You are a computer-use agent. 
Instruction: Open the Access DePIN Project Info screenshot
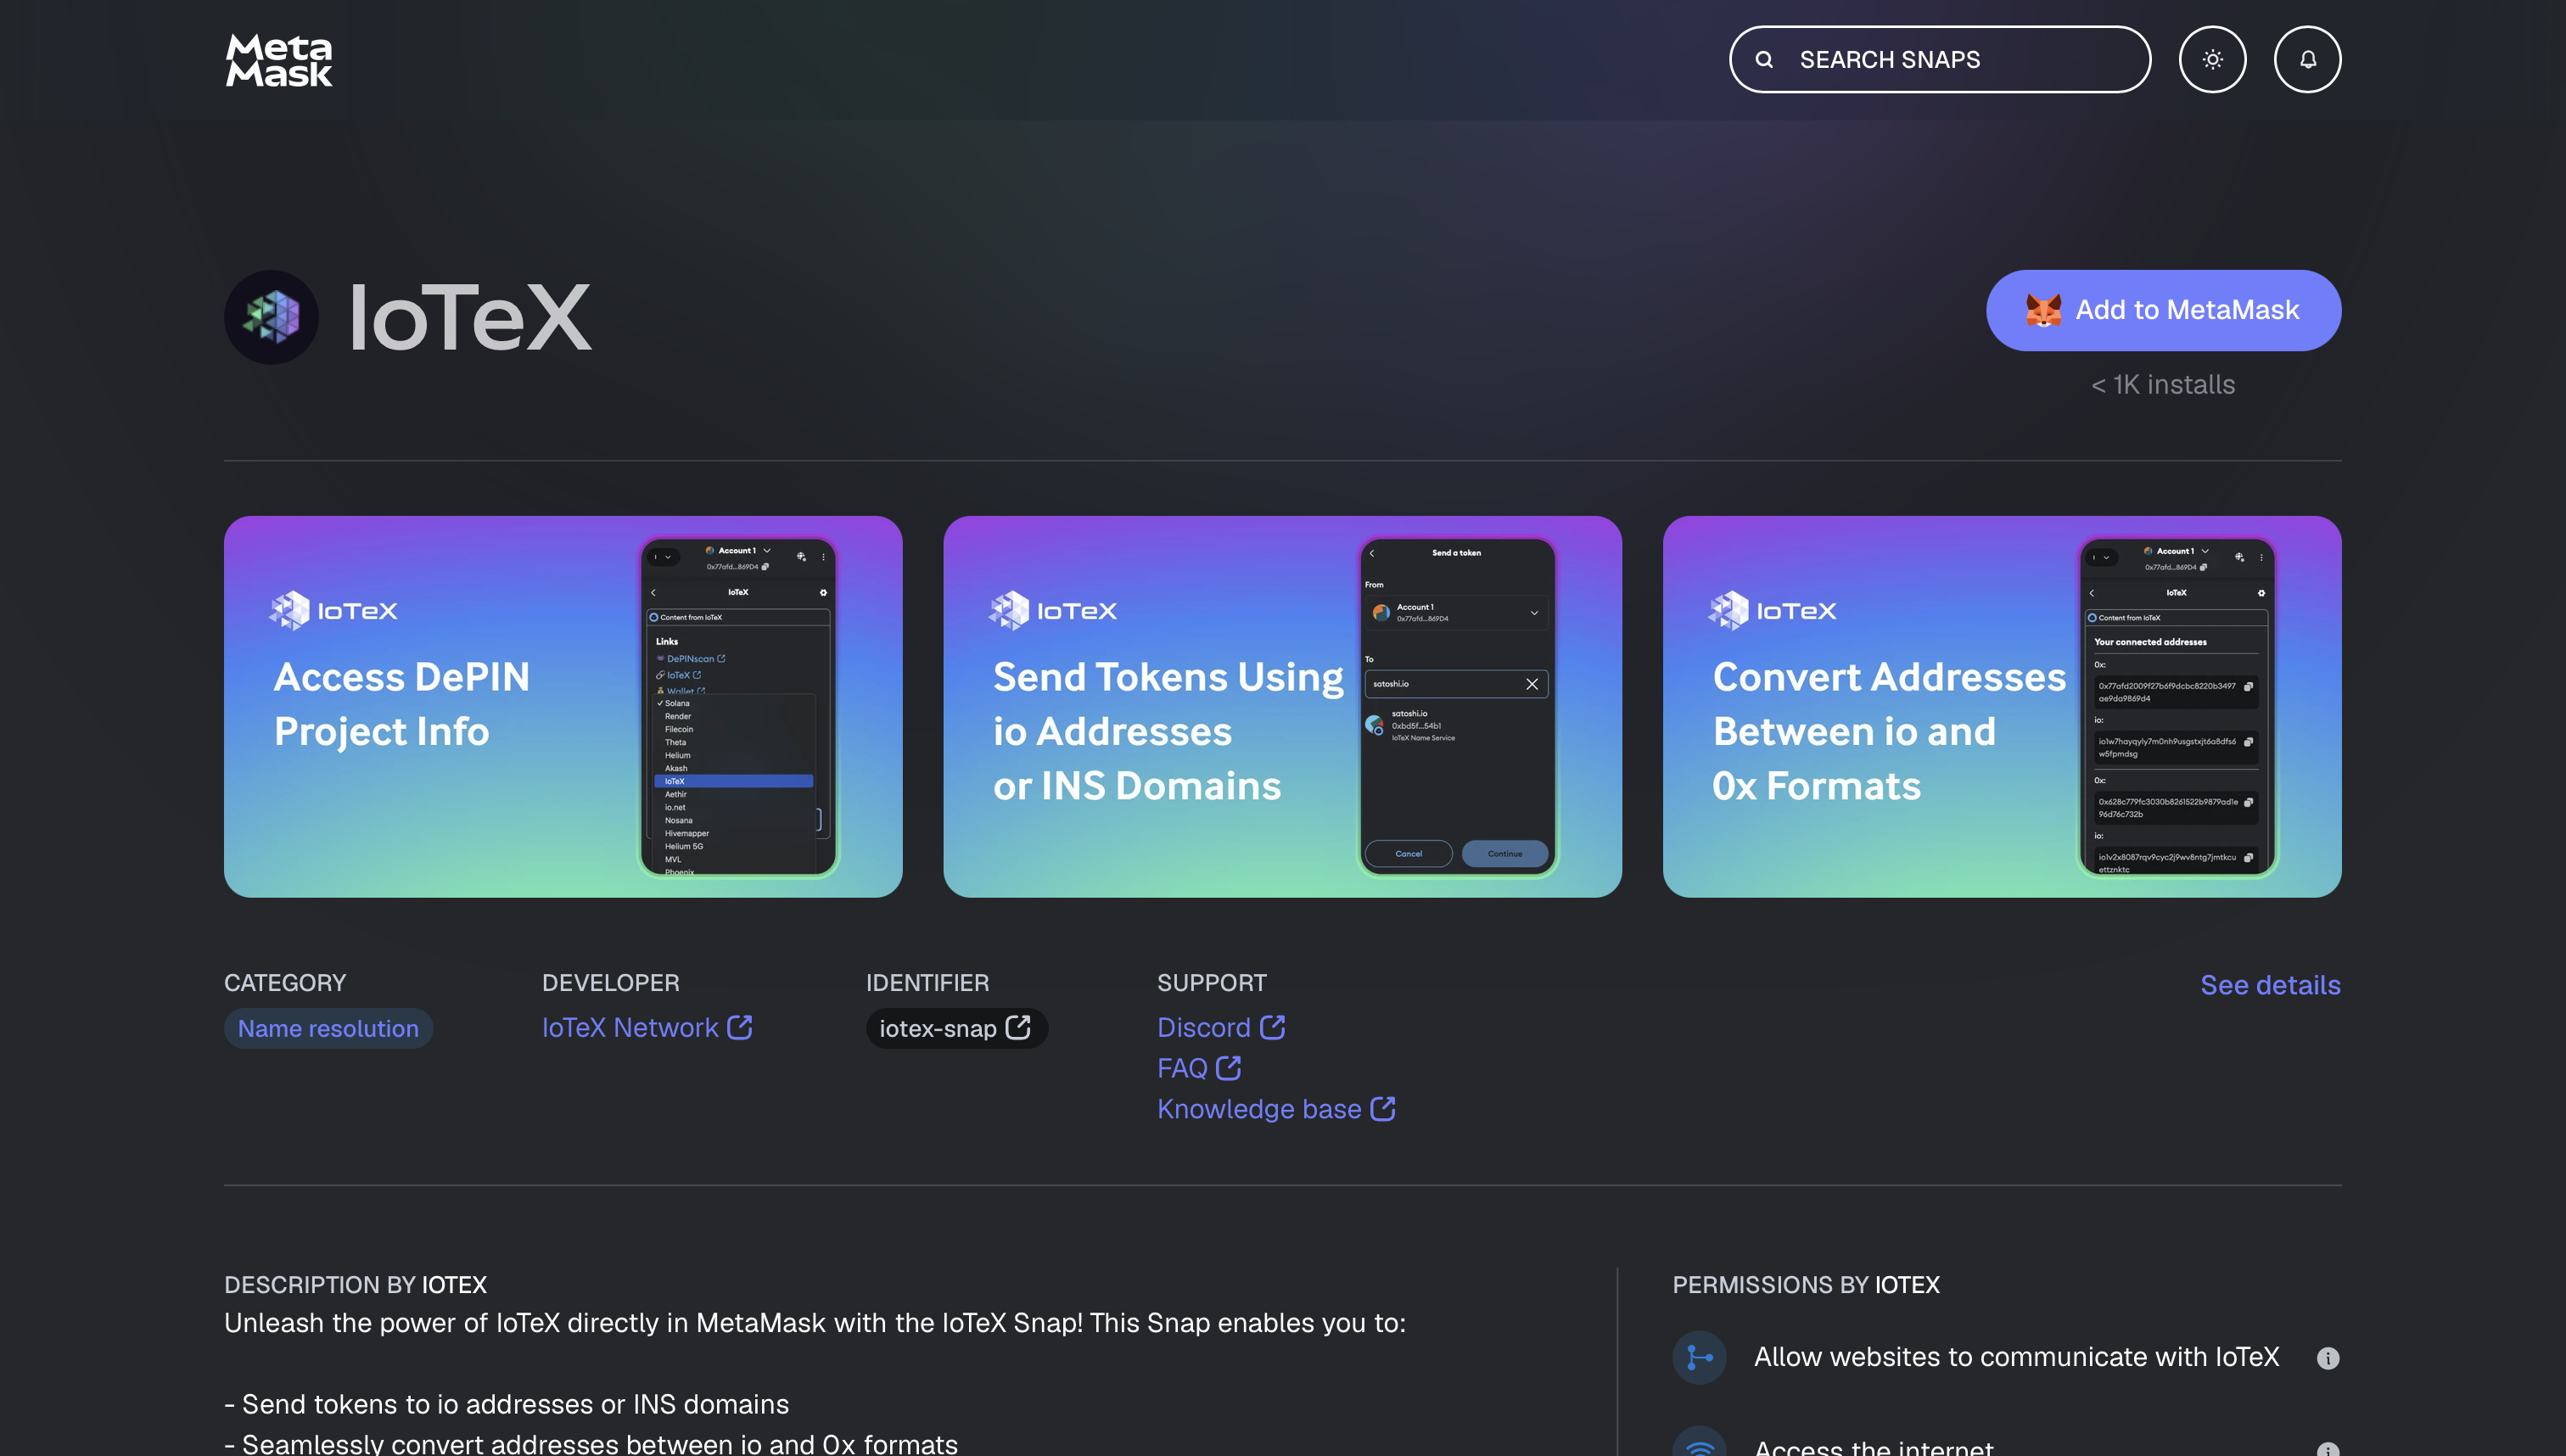click(x=562, y=706)
